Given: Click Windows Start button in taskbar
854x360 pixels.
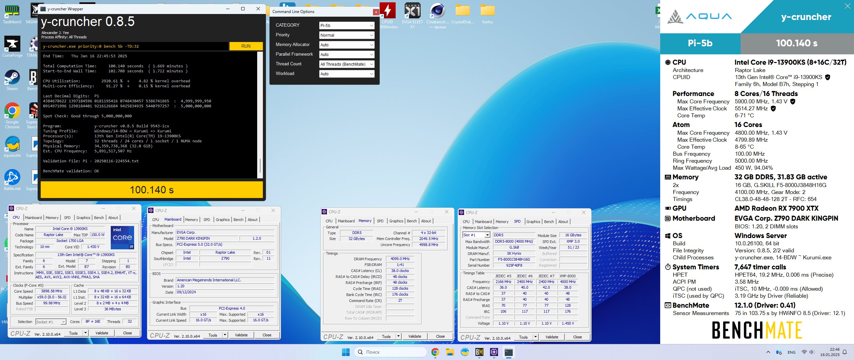Looking at the screenshot, I should (x=346, y=352).
